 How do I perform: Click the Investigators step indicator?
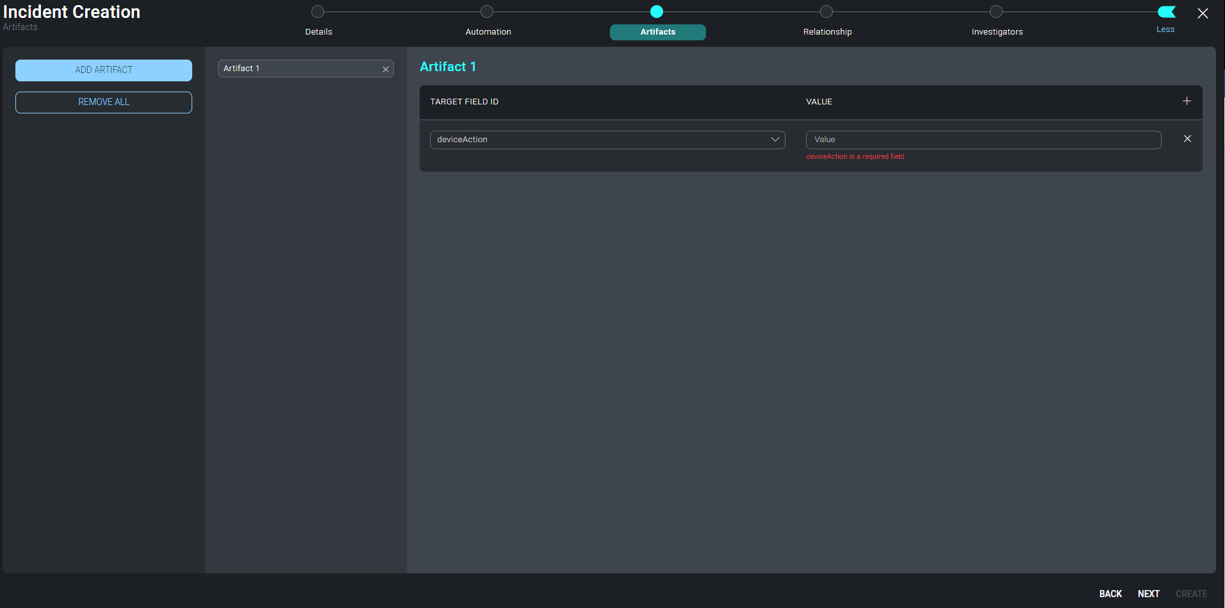(996, 11)
